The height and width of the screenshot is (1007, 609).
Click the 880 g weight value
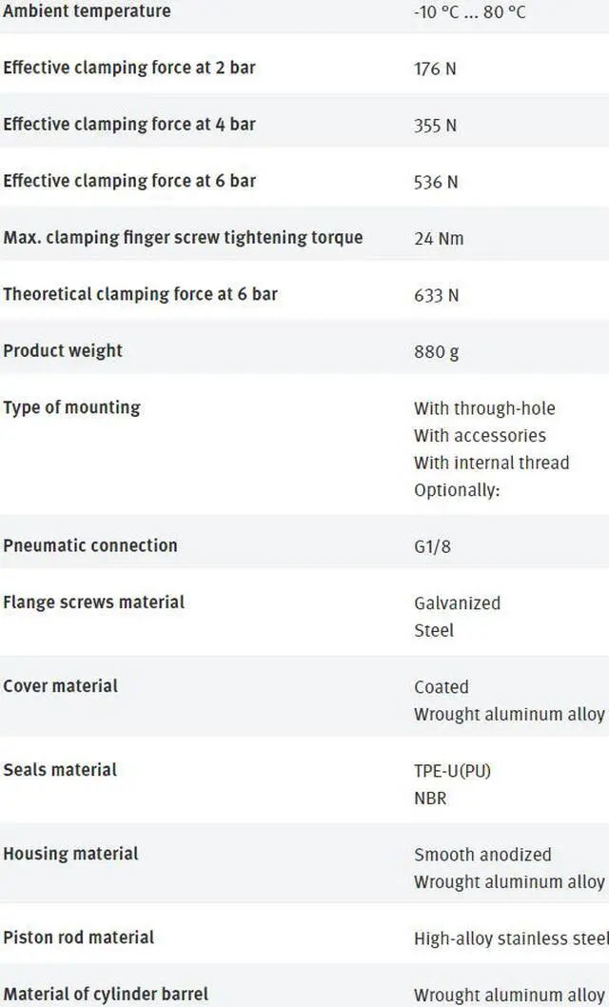click(x=436, y=352)
